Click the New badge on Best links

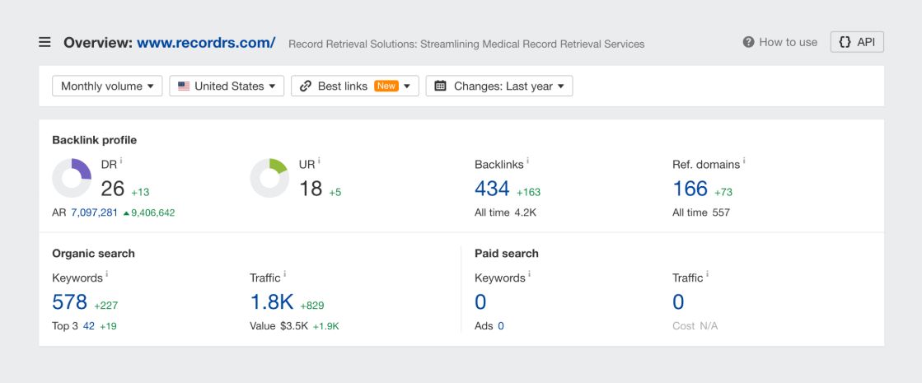(x=386, y=86)
